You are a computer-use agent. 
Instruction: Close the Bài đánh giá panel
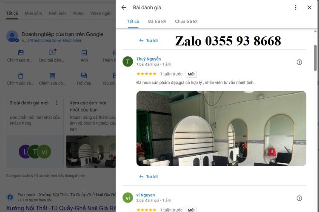tap(309, 8)
